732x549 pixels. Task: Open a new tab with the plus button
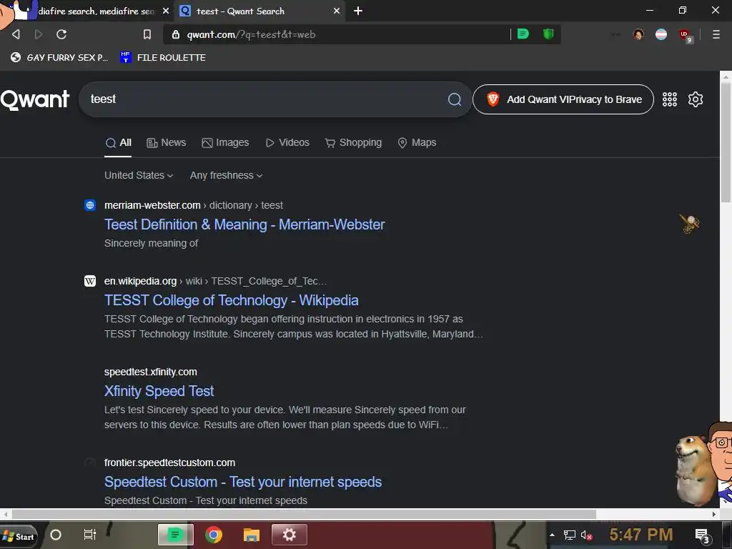358,11
